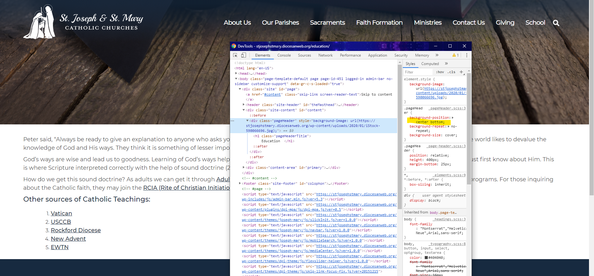This screenshot has width=594, height=276.
Task: Toggle the device toolbar icon
Action: [x=243, y=55]
